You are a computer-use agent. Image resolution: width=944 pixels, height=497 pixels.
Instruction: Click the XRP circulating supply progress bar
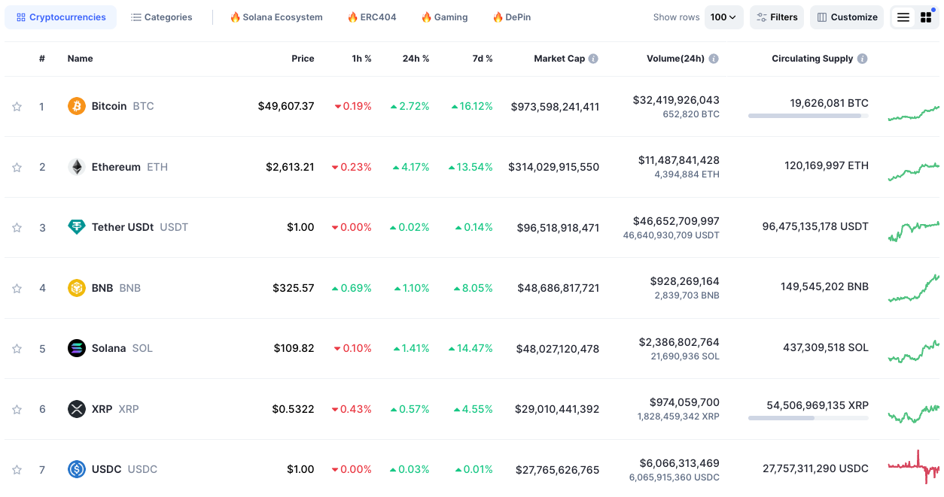(x=808, y=418)
